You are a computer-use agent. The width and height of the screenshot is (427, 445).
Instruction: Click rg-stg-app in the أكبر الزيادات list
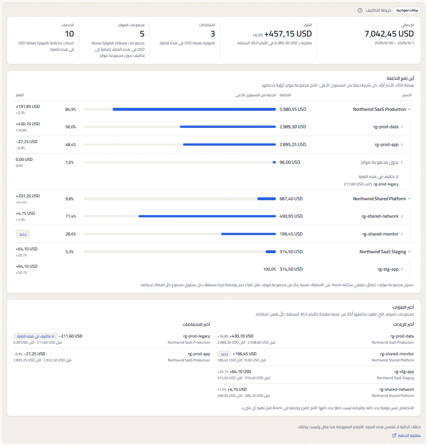coord(404,372)
